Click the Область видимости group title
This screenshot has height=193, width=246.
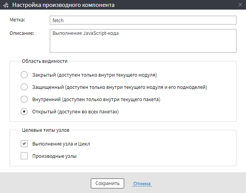pyautogui.click(x=45, y=61)
